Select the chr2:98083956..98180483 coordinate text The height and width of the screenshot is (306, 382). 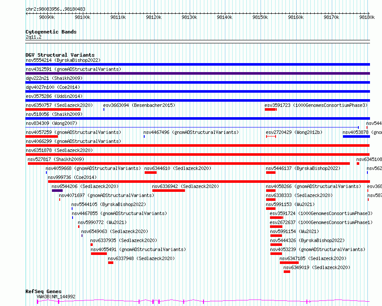(55, 9)
